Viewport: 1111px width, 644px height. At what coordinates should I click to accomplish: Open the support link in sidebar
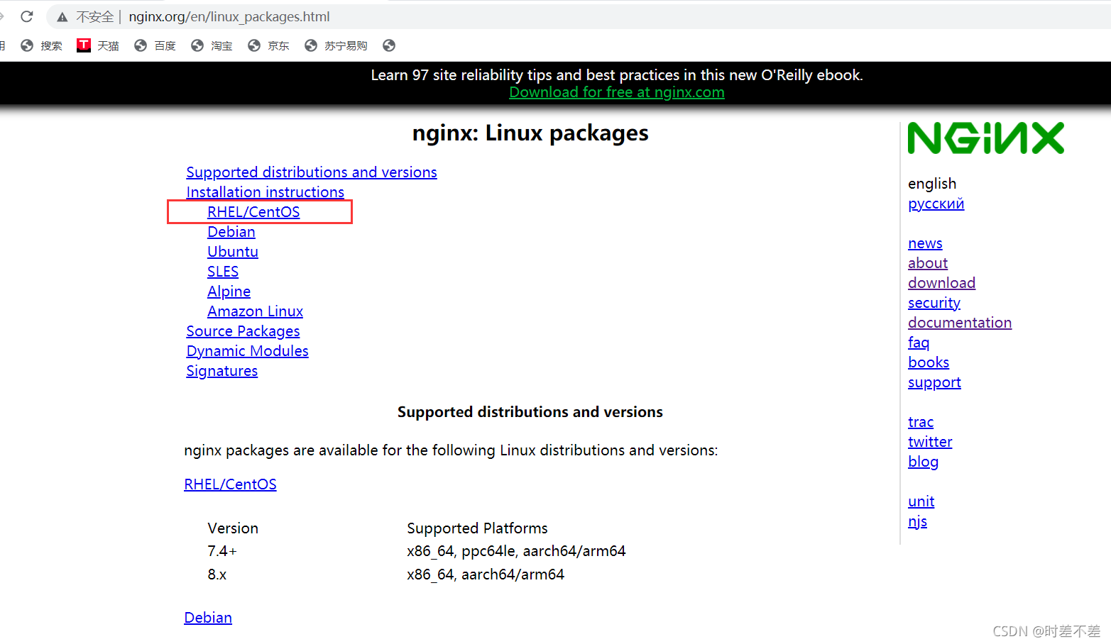pyautogui.click(x=934, y=382)
